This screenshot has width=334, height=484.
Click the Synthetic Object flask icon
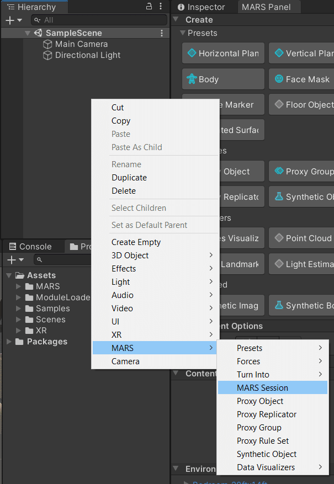point(279,196)
